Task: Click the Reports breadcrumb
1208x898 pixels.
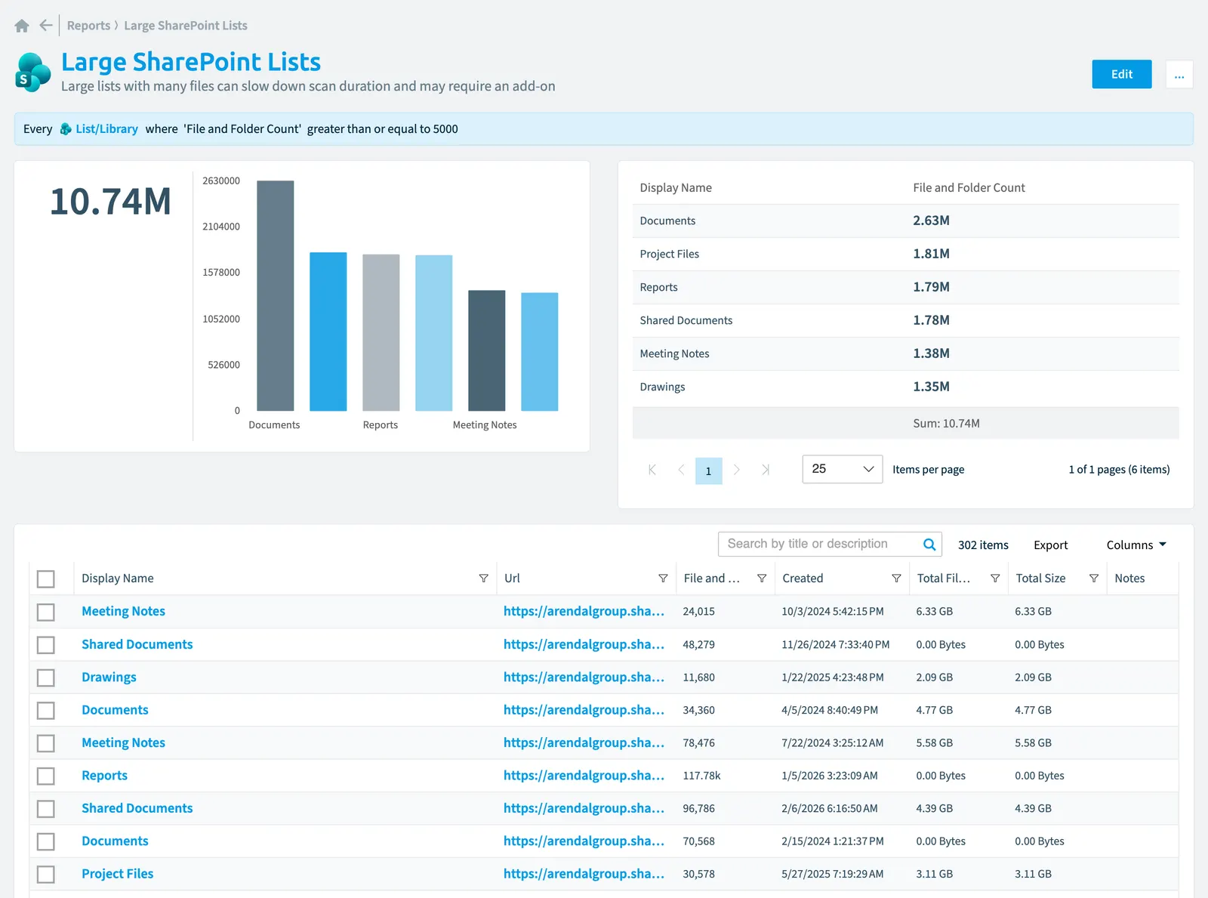Action: click(88, 26)
